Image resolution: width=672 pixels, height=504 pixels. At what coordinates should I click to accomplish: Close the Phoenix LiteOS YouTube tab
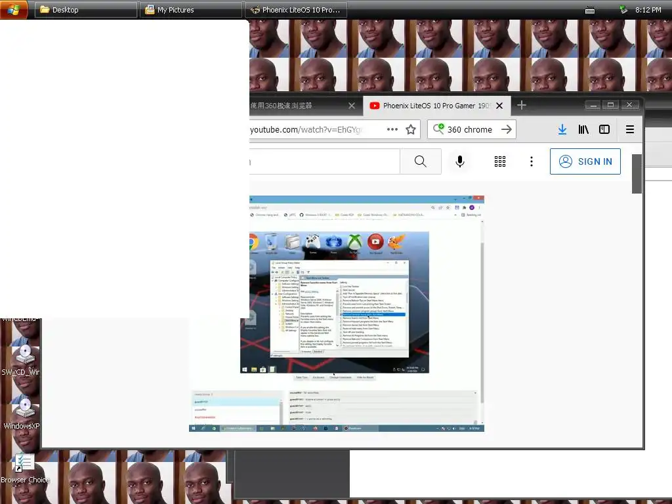click(x=499, y=106)
